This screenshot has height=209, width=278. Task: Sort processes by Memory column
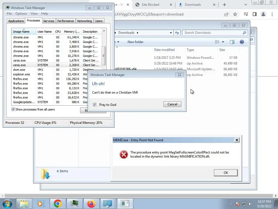72,32
